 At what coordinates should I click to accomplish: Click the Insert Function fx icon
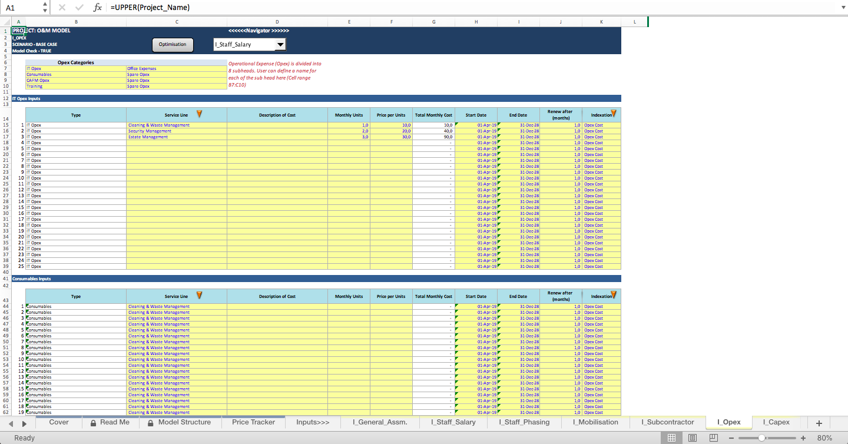pos(98,8)
